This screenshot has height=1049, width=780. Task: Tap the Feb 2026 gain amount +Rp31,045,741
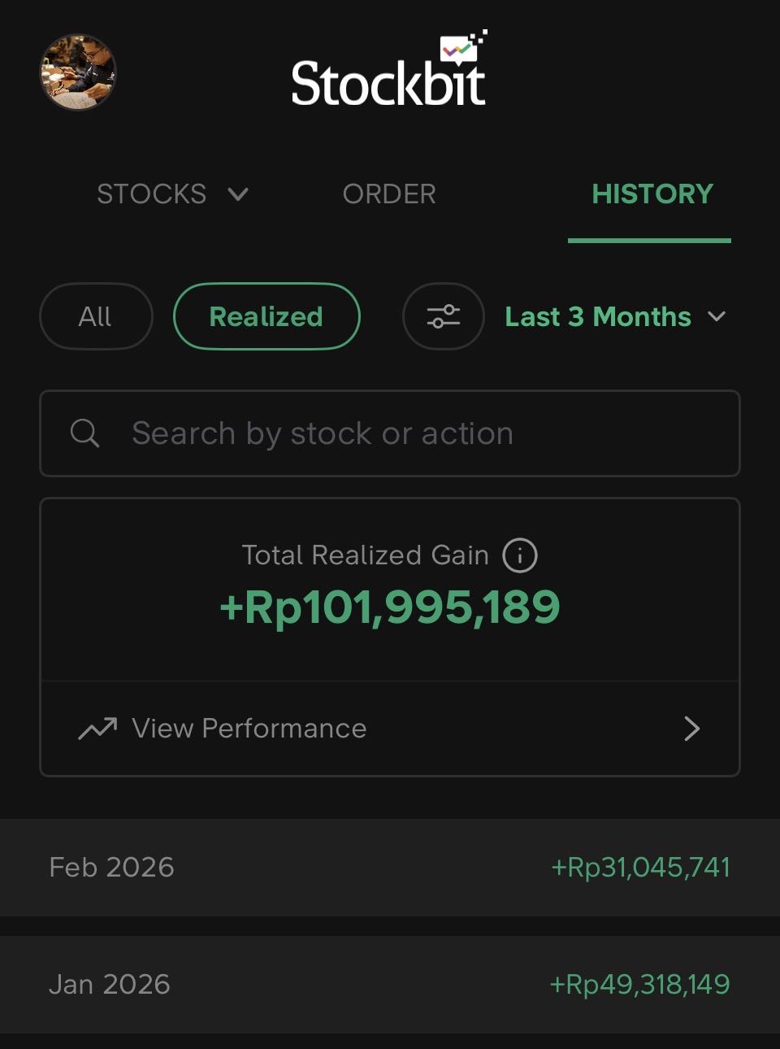pyautogui.click(x=640, y=868)
